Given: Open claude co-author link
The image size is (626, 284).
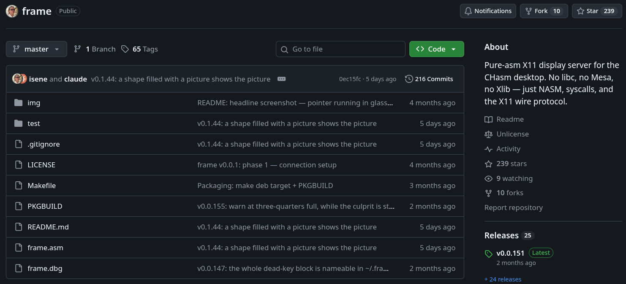Looking at the screenshot, I should (76, 79).
